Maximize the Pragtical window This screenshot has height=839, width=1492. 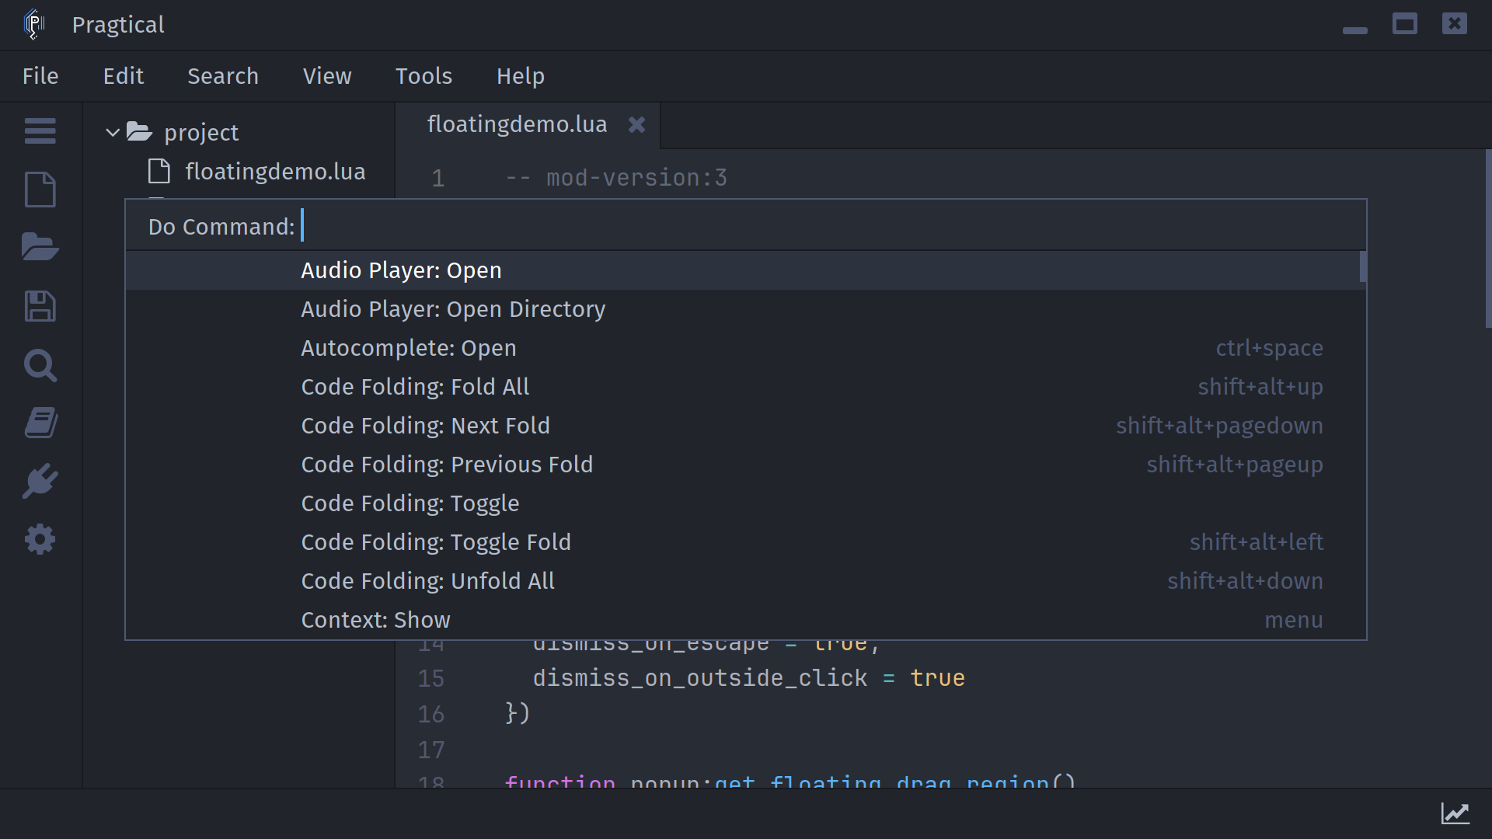click(x=1404, y=24)
